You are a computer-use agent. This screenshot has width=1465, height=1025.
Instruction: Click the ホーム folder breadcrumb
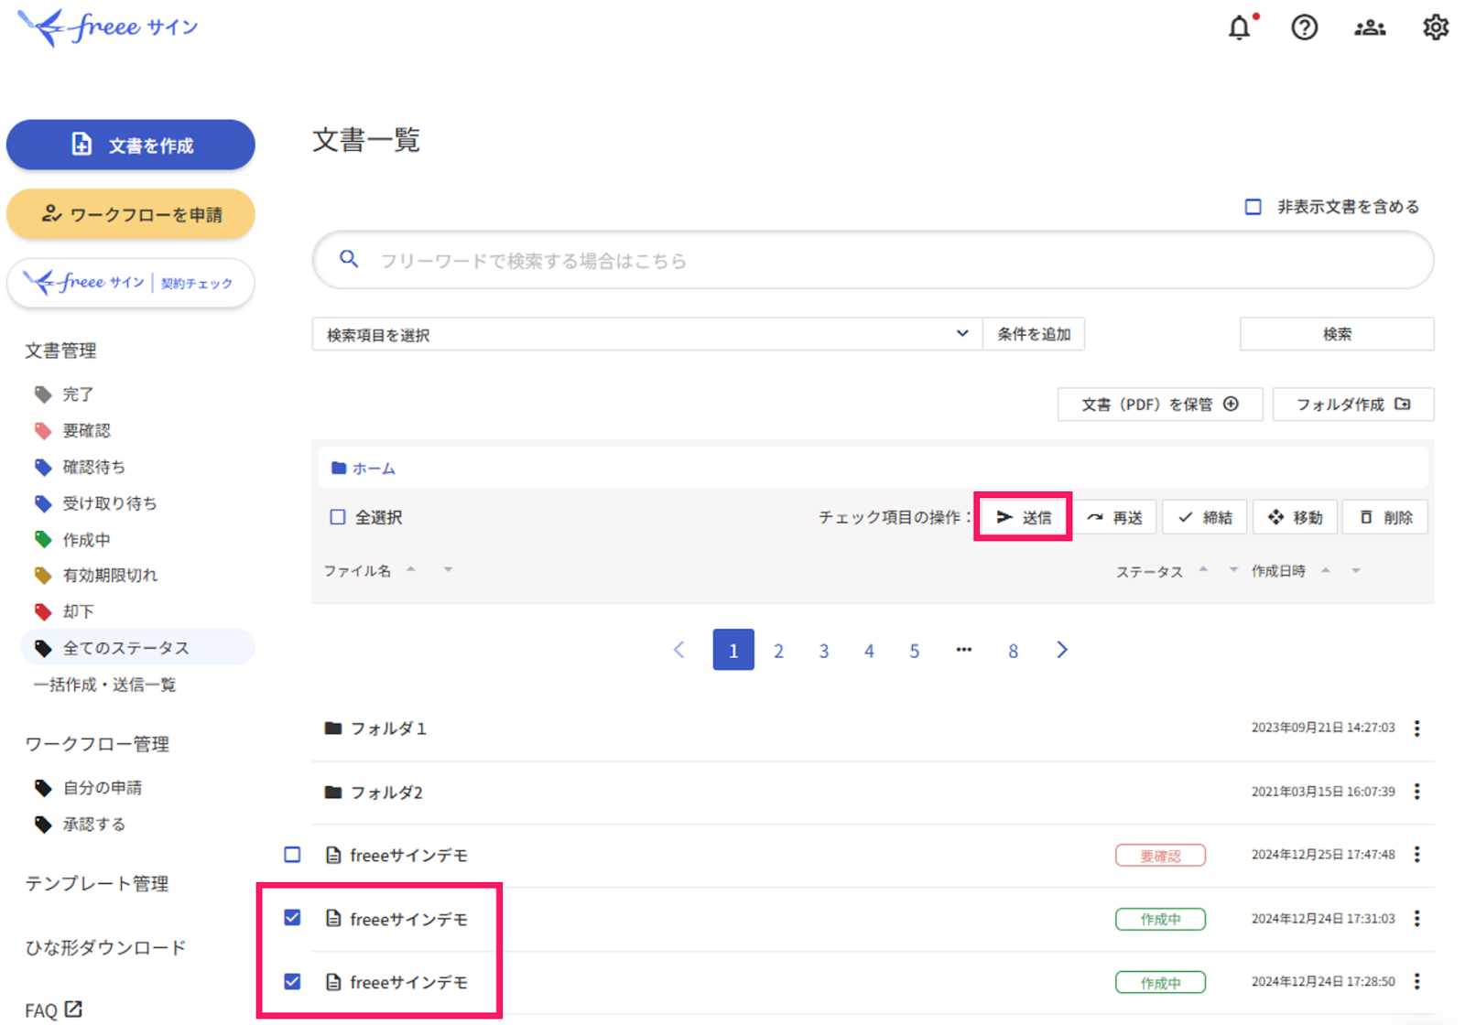click(x=364, y=469)
